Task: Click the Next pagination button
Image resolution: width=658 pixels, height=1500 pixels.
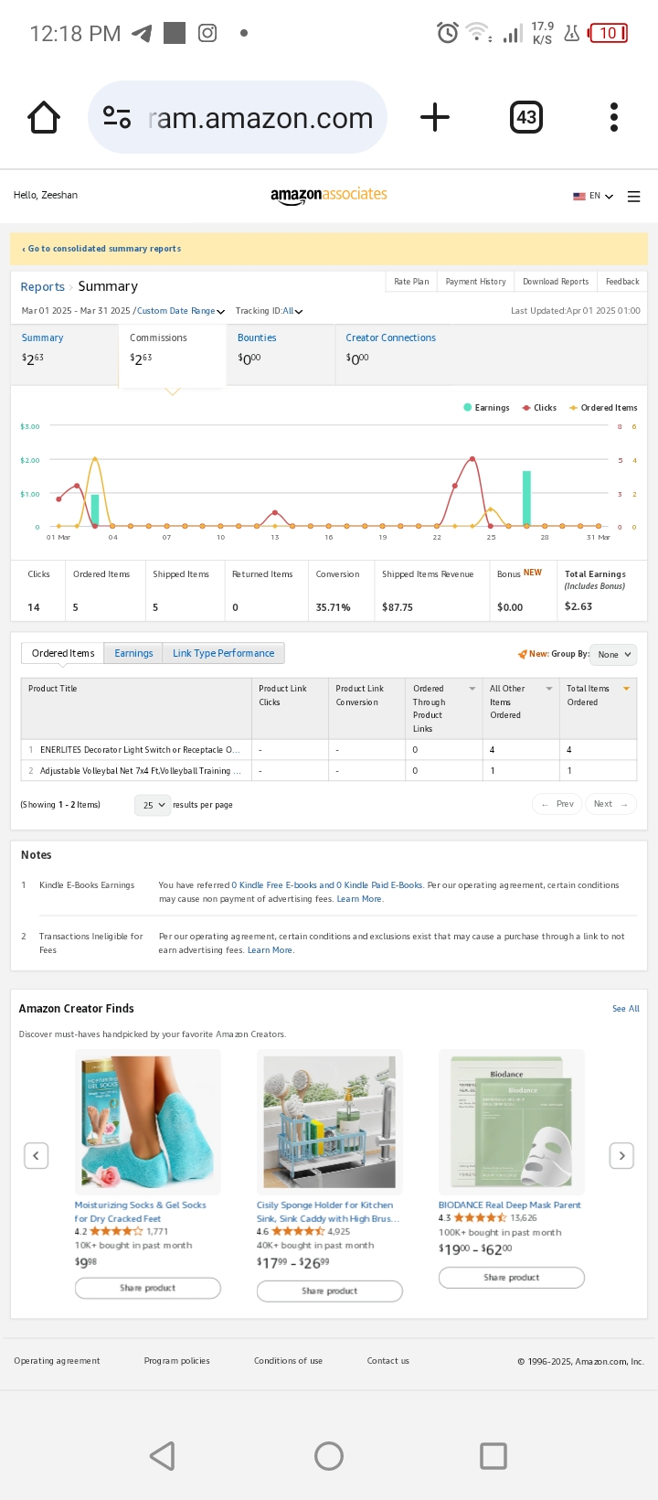Action: click(611, 804)
